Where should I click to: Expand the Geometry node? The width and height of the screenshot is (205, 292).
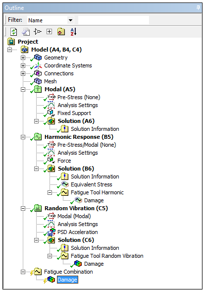[x=23, y=58]
